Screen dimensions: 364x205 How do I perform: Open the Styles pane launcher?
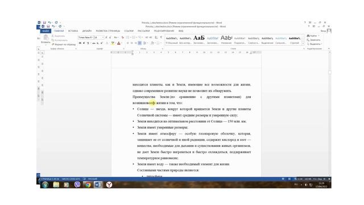304,49
